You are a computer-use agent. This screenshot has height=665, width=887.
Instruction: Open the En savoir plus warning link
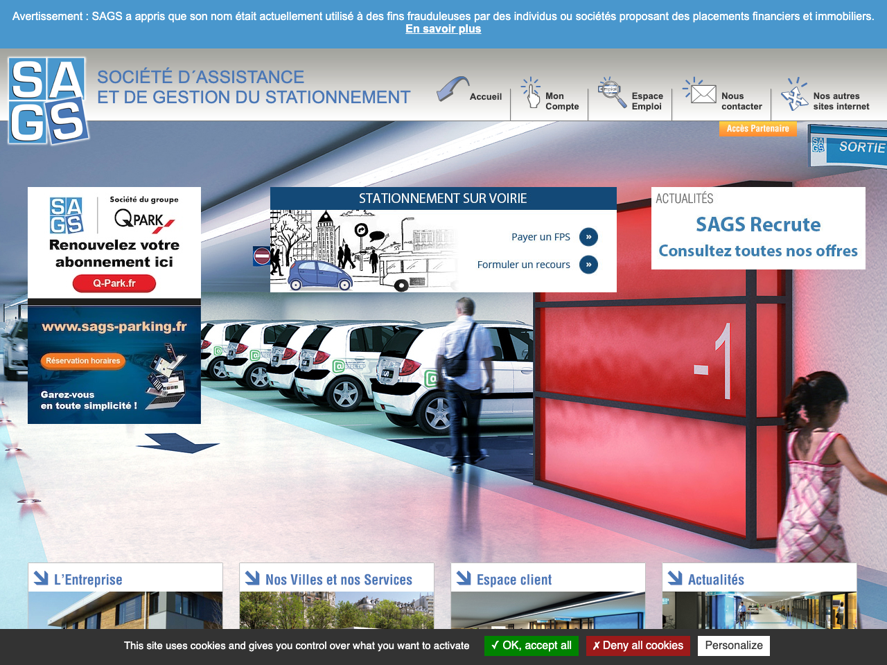pyautogui.click(x=443, y=28)
